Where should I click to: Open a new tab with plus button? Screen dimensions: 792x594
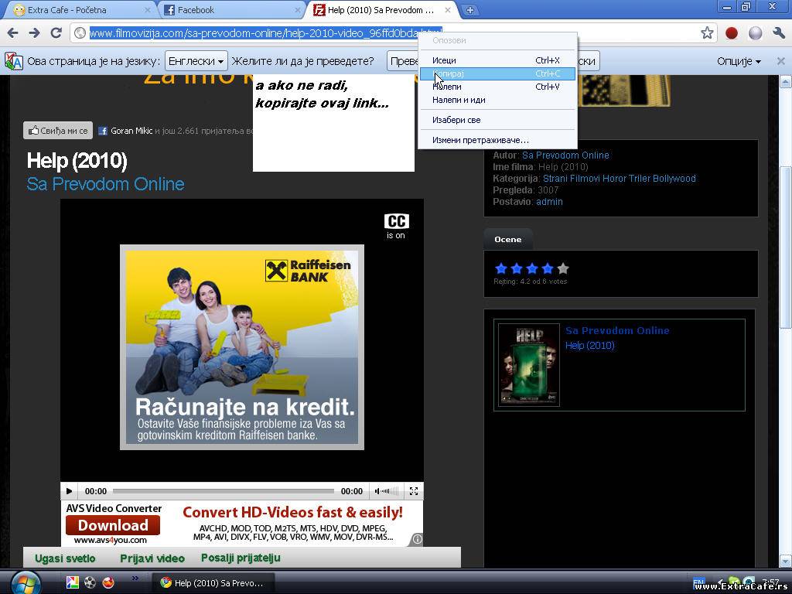[x=469, y=10]
